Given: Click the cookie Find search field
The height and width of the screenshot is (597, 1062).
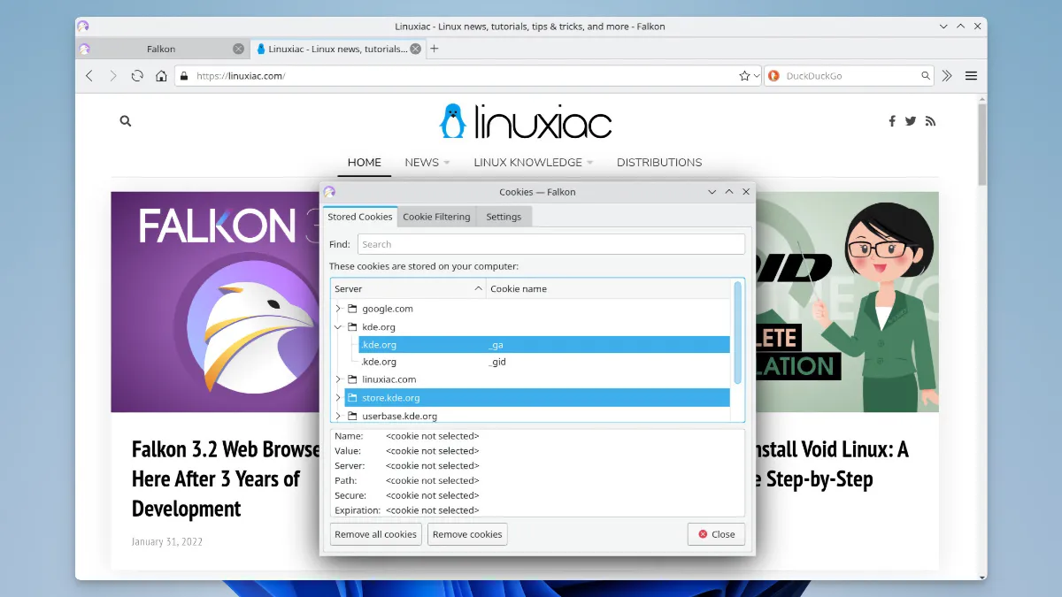Looking at the screenshot, I should (x=550, y=244).
